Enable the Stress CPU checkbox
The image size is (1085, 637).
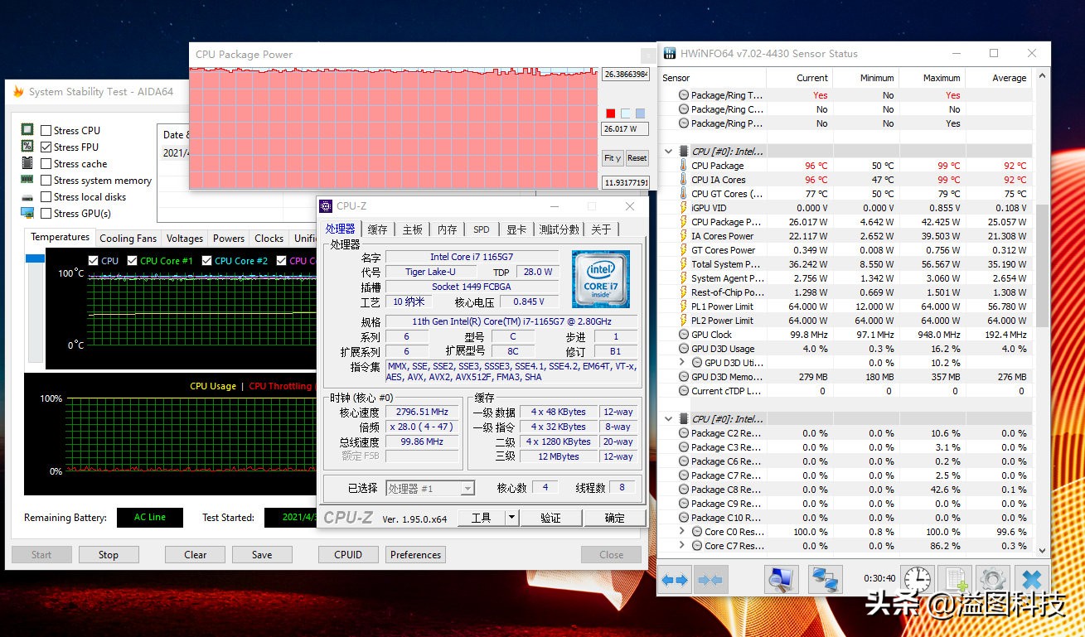(x=46, y=131)
